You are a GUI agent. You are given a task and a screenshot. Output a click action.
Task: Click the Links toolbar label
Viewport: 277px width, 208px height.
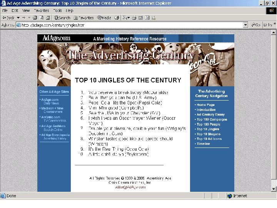pos(268,25)
